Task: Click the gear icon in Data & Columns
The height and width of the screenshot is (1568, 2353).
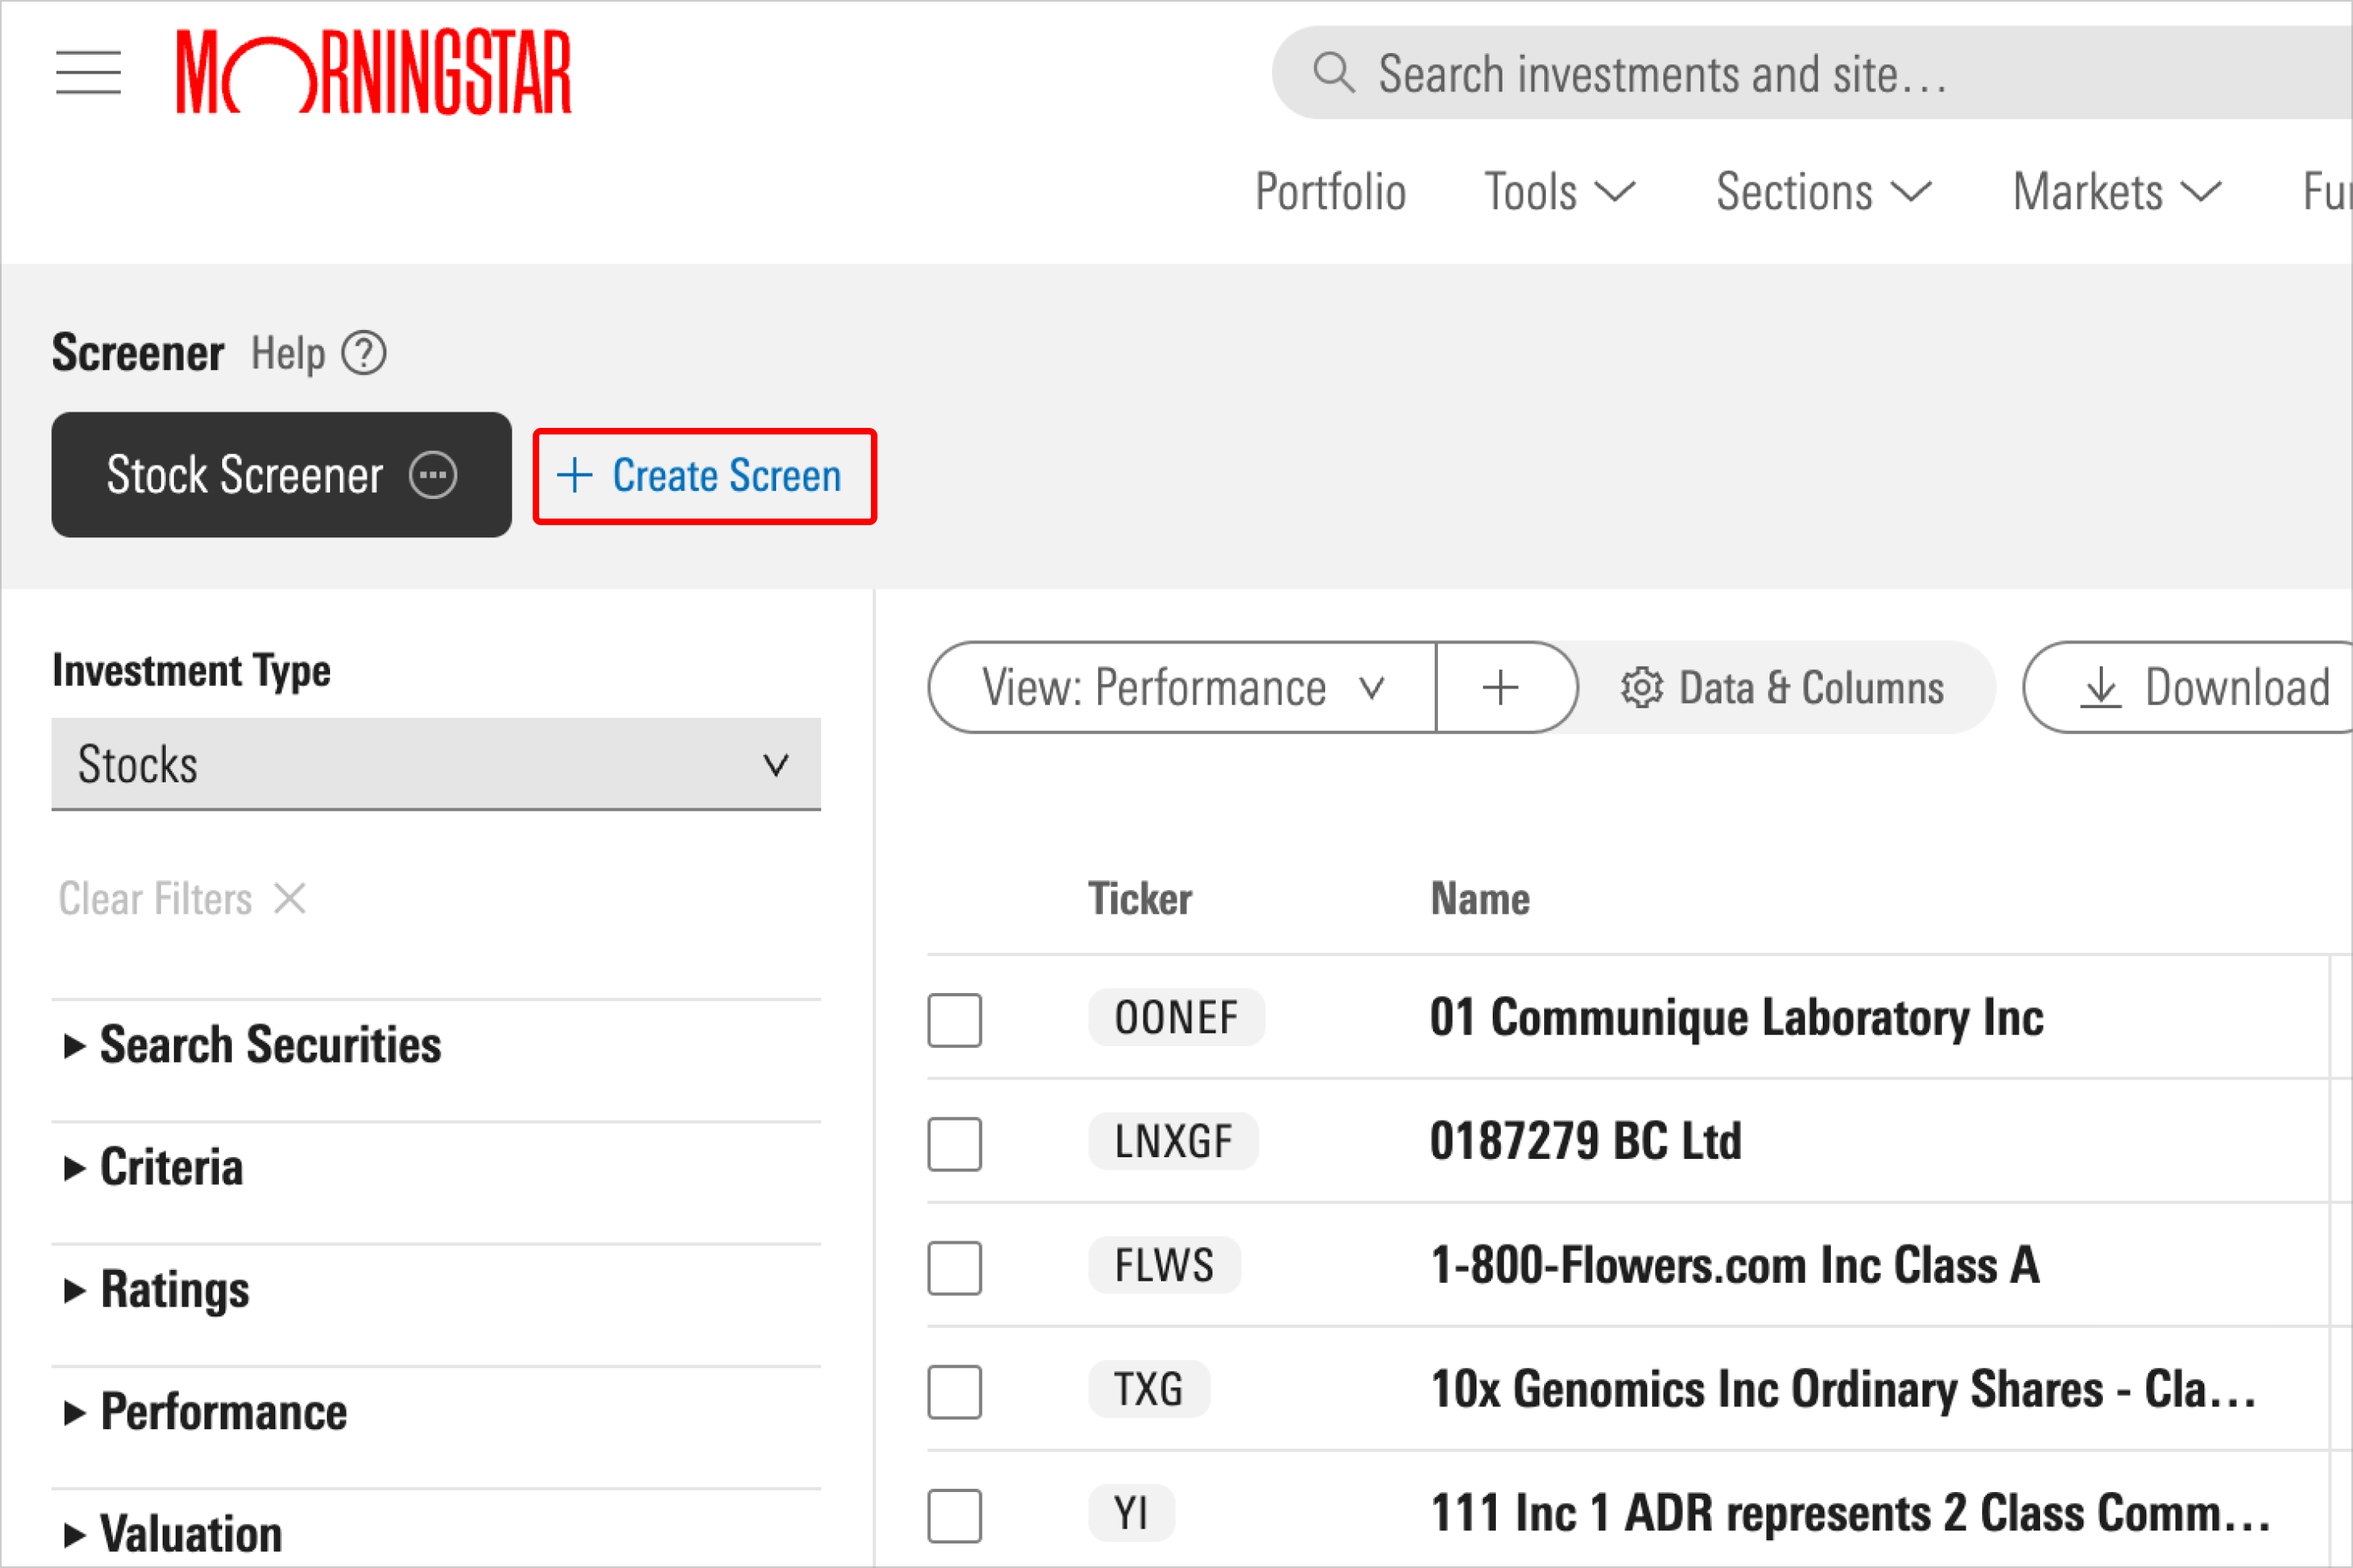Action: [x=1641, y=688]
